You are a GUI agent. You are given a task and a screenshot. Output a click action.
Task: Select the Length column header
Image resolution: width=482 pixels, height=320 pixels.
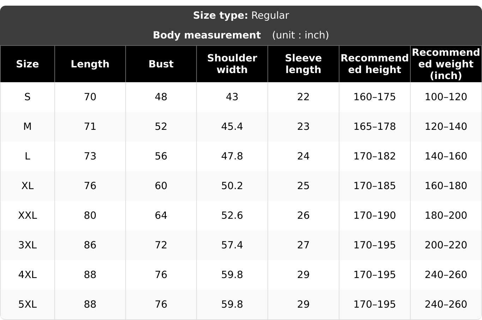(x=90, y=64)
